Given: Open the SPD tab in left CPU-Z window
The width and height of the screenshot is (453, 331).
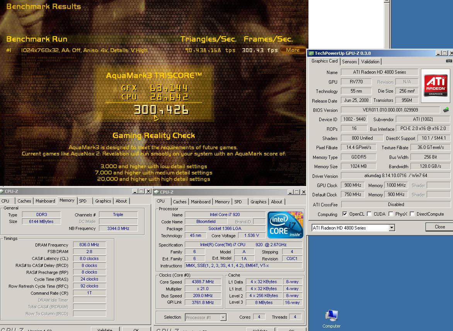Looking at the screenshot, I should [83, 201].
